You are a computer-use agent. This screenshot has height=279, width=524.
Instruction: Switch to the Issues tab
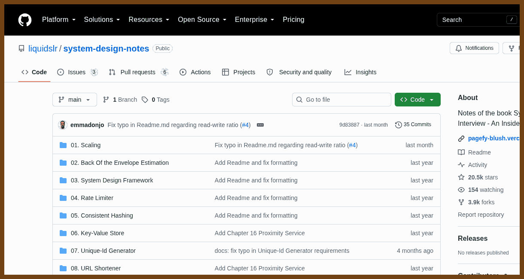tap(77, 72)
